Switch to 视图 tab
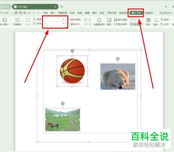Screen dimensions: 174x152 [x=87, y=13]
